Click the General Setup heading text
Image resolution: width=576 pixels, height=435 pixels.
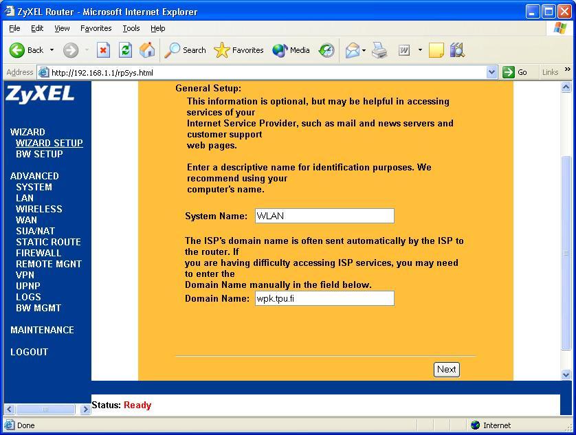point(208,88)
